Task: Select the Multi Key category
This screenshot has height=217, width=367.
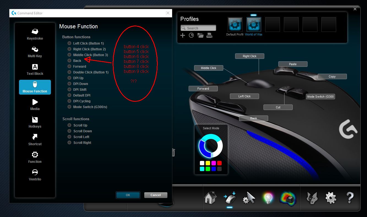Action: [35, 52]
